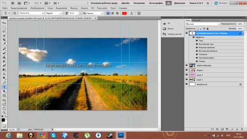
Task: Open the Файл menu
Action: pyautogui.click(x=5, y=8)
